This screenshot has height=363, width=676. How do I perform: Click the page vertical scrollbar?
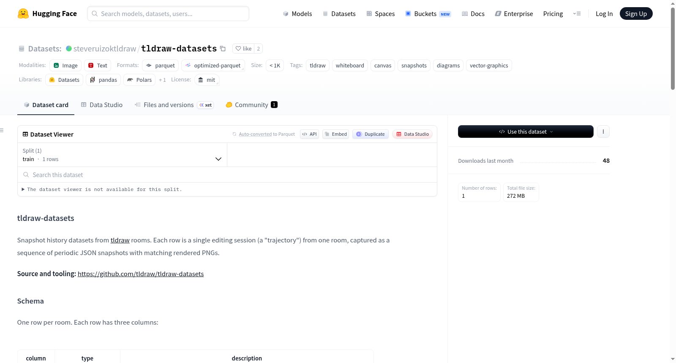673,48
